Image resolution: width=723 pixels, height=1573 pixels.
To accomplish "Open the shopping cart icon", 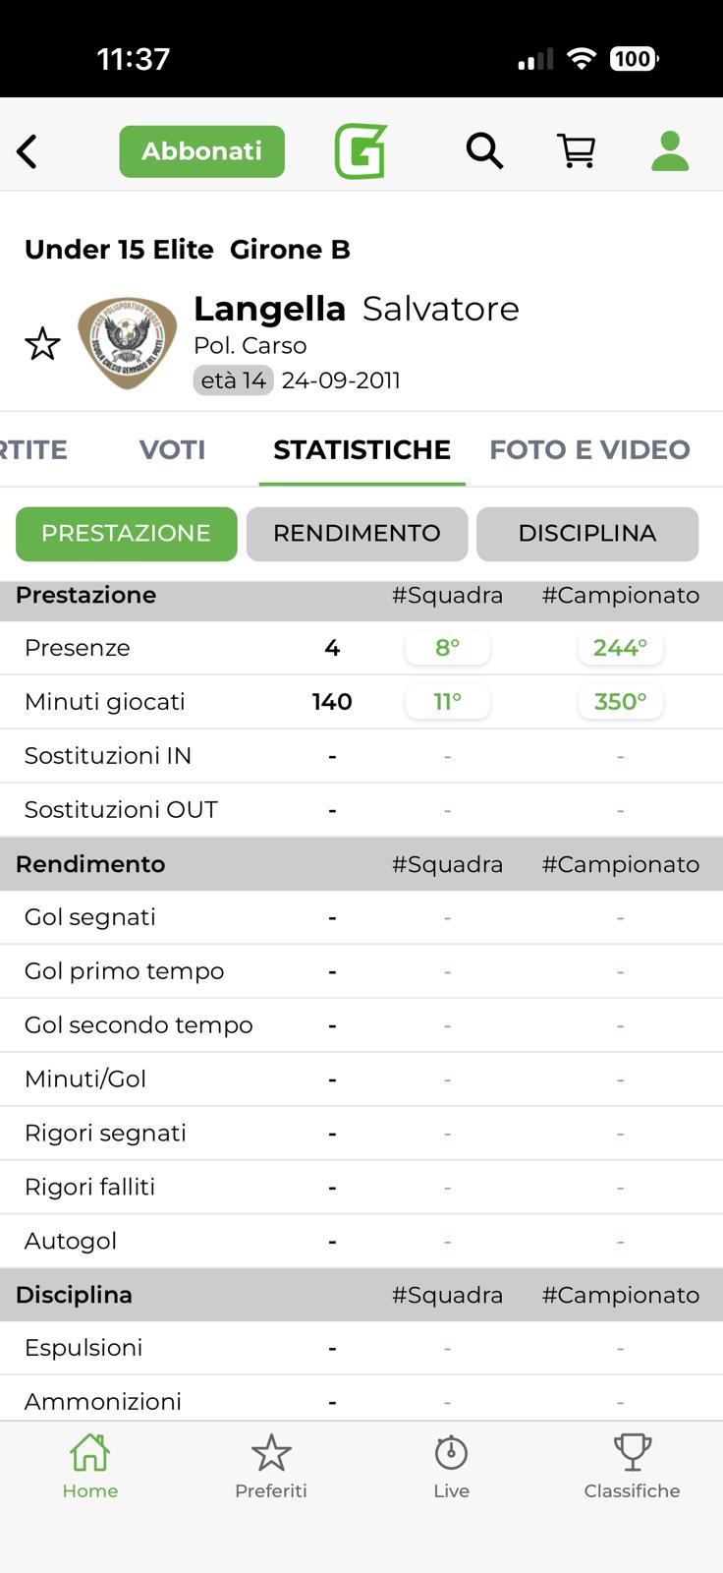I will point(577,151).
